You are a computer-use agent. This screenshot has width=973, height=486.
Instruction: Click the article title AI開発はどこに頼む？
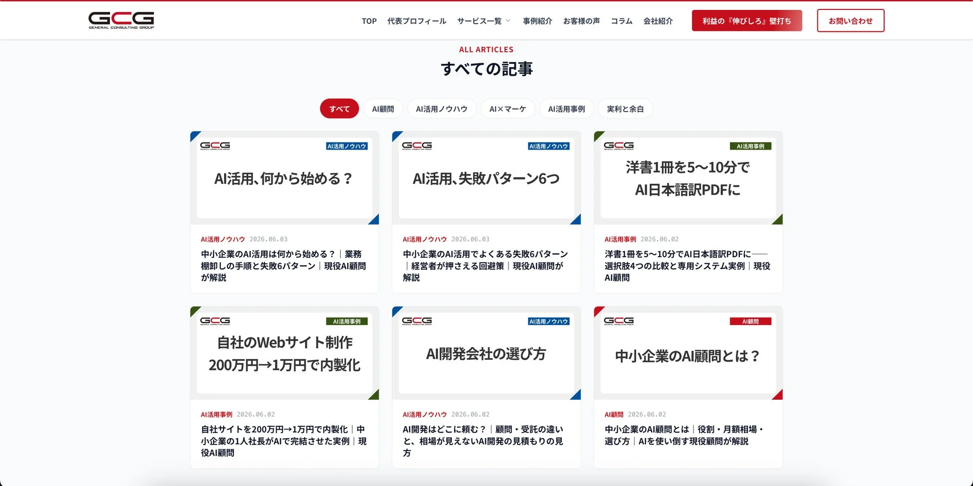pyautogui.click(x=483, y=441)
